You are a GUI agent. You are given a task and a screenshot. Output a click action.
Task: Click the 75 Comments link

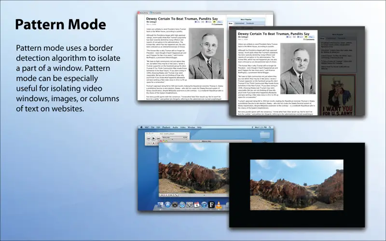click(217, 25)
